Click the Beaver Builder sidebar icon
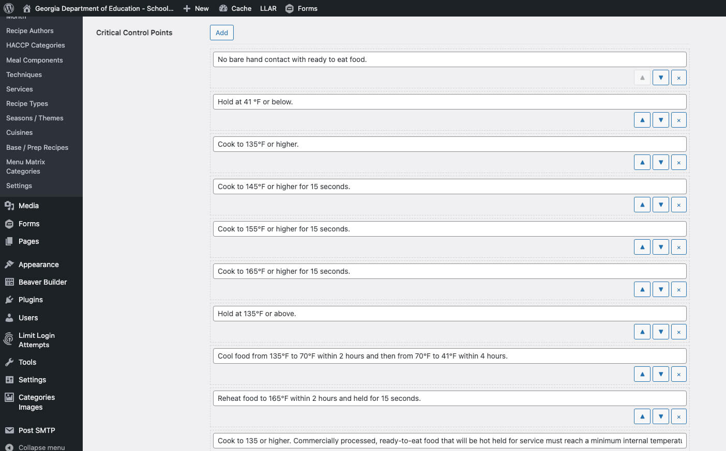The height and width of the screenshot is (451, 726). pos(9,282)
